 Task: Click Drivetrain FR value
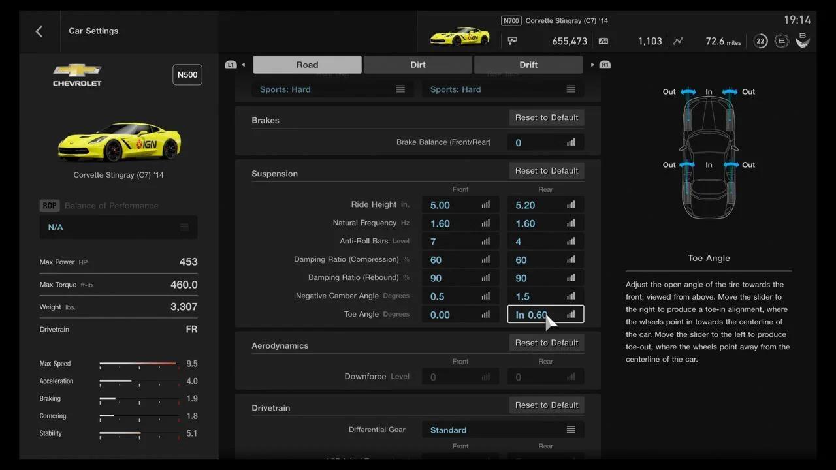tap(191, 330)
